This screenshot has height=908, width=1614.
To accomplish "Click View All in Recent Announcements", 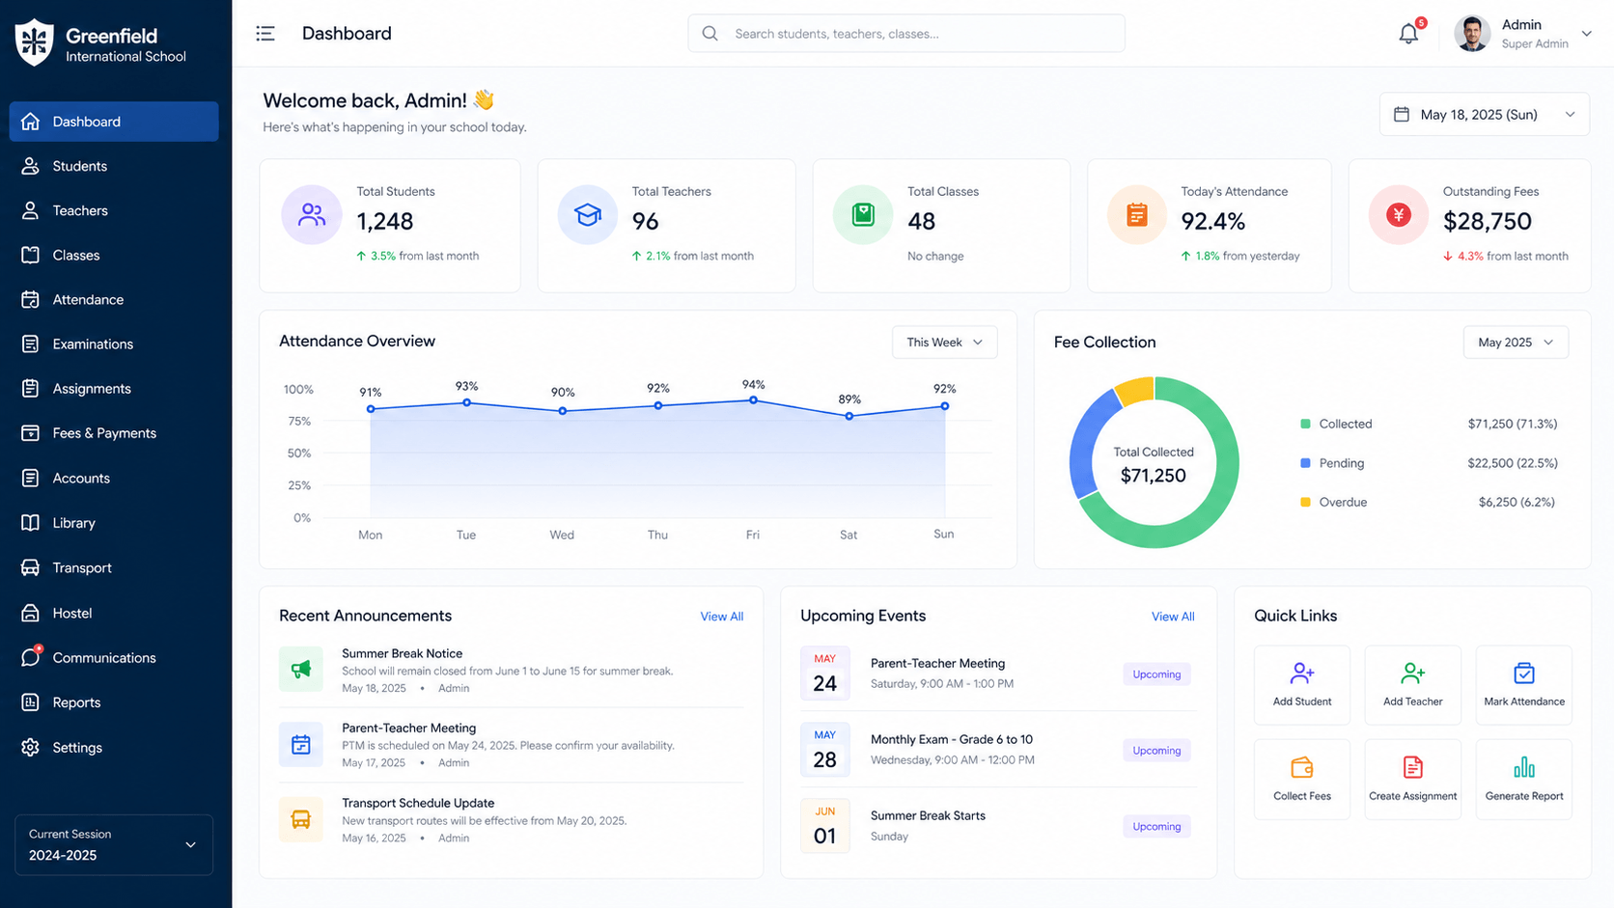I will tap(721, 617).
